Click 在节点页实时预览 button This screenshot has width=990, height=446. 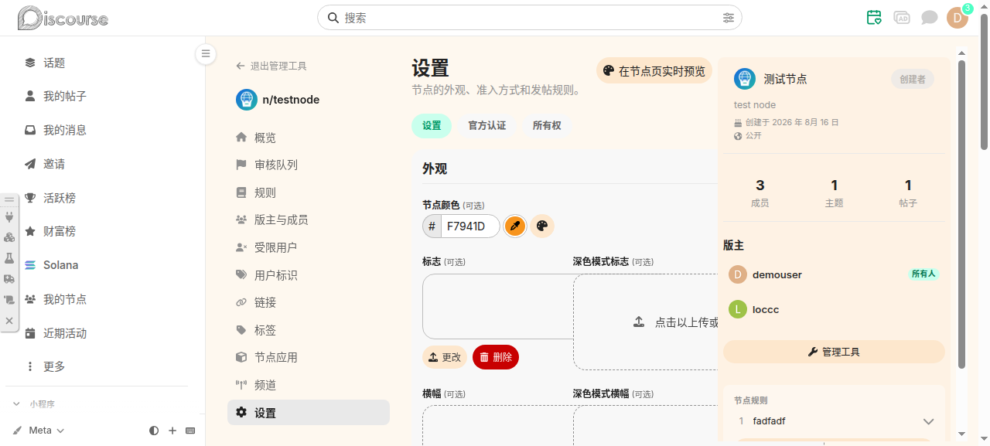click(654, 71)
